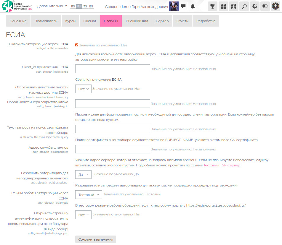Open the messages chat bubble icon
Image resolution: width=282 pixels, height=245 pixels.
click(x=183, y=6)
